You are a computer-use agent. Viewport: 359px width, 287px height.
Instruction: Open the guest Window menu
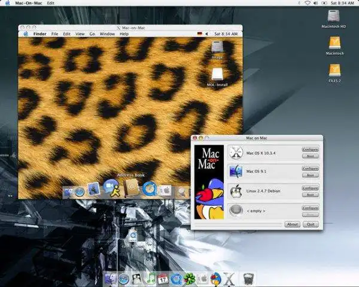tap(107, 34)
